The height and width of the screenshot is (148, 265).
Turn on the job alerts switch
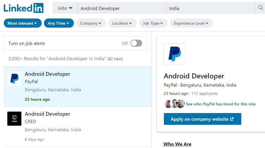136,43
